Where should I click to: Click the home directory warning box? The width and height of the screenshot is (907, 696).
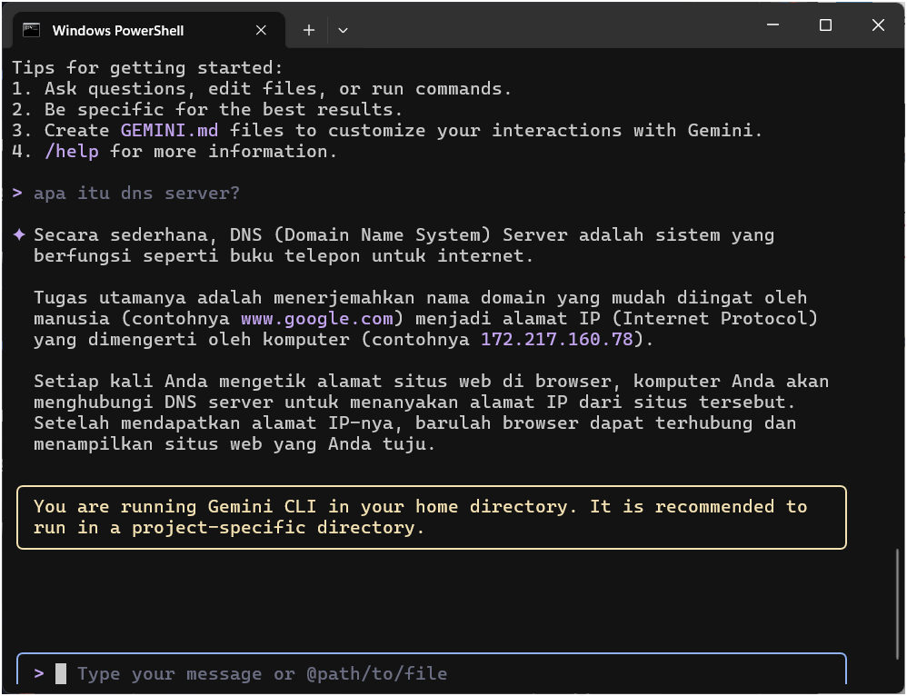point(431,517)
